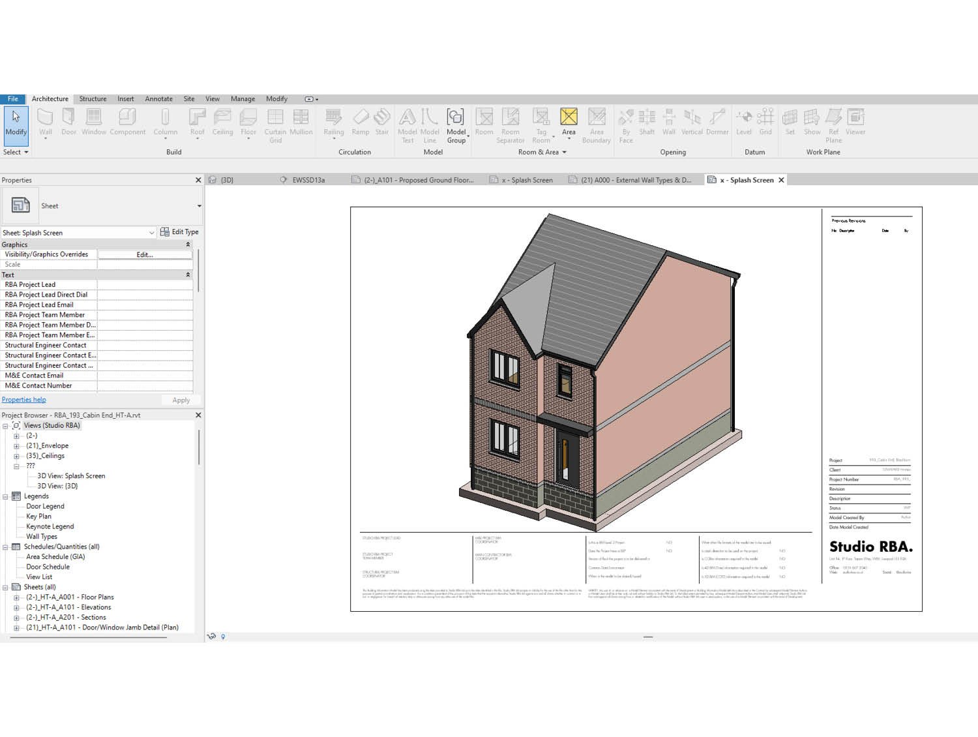978x737 pixels.
Task: Select the Door tool
Action: point(68,124)
